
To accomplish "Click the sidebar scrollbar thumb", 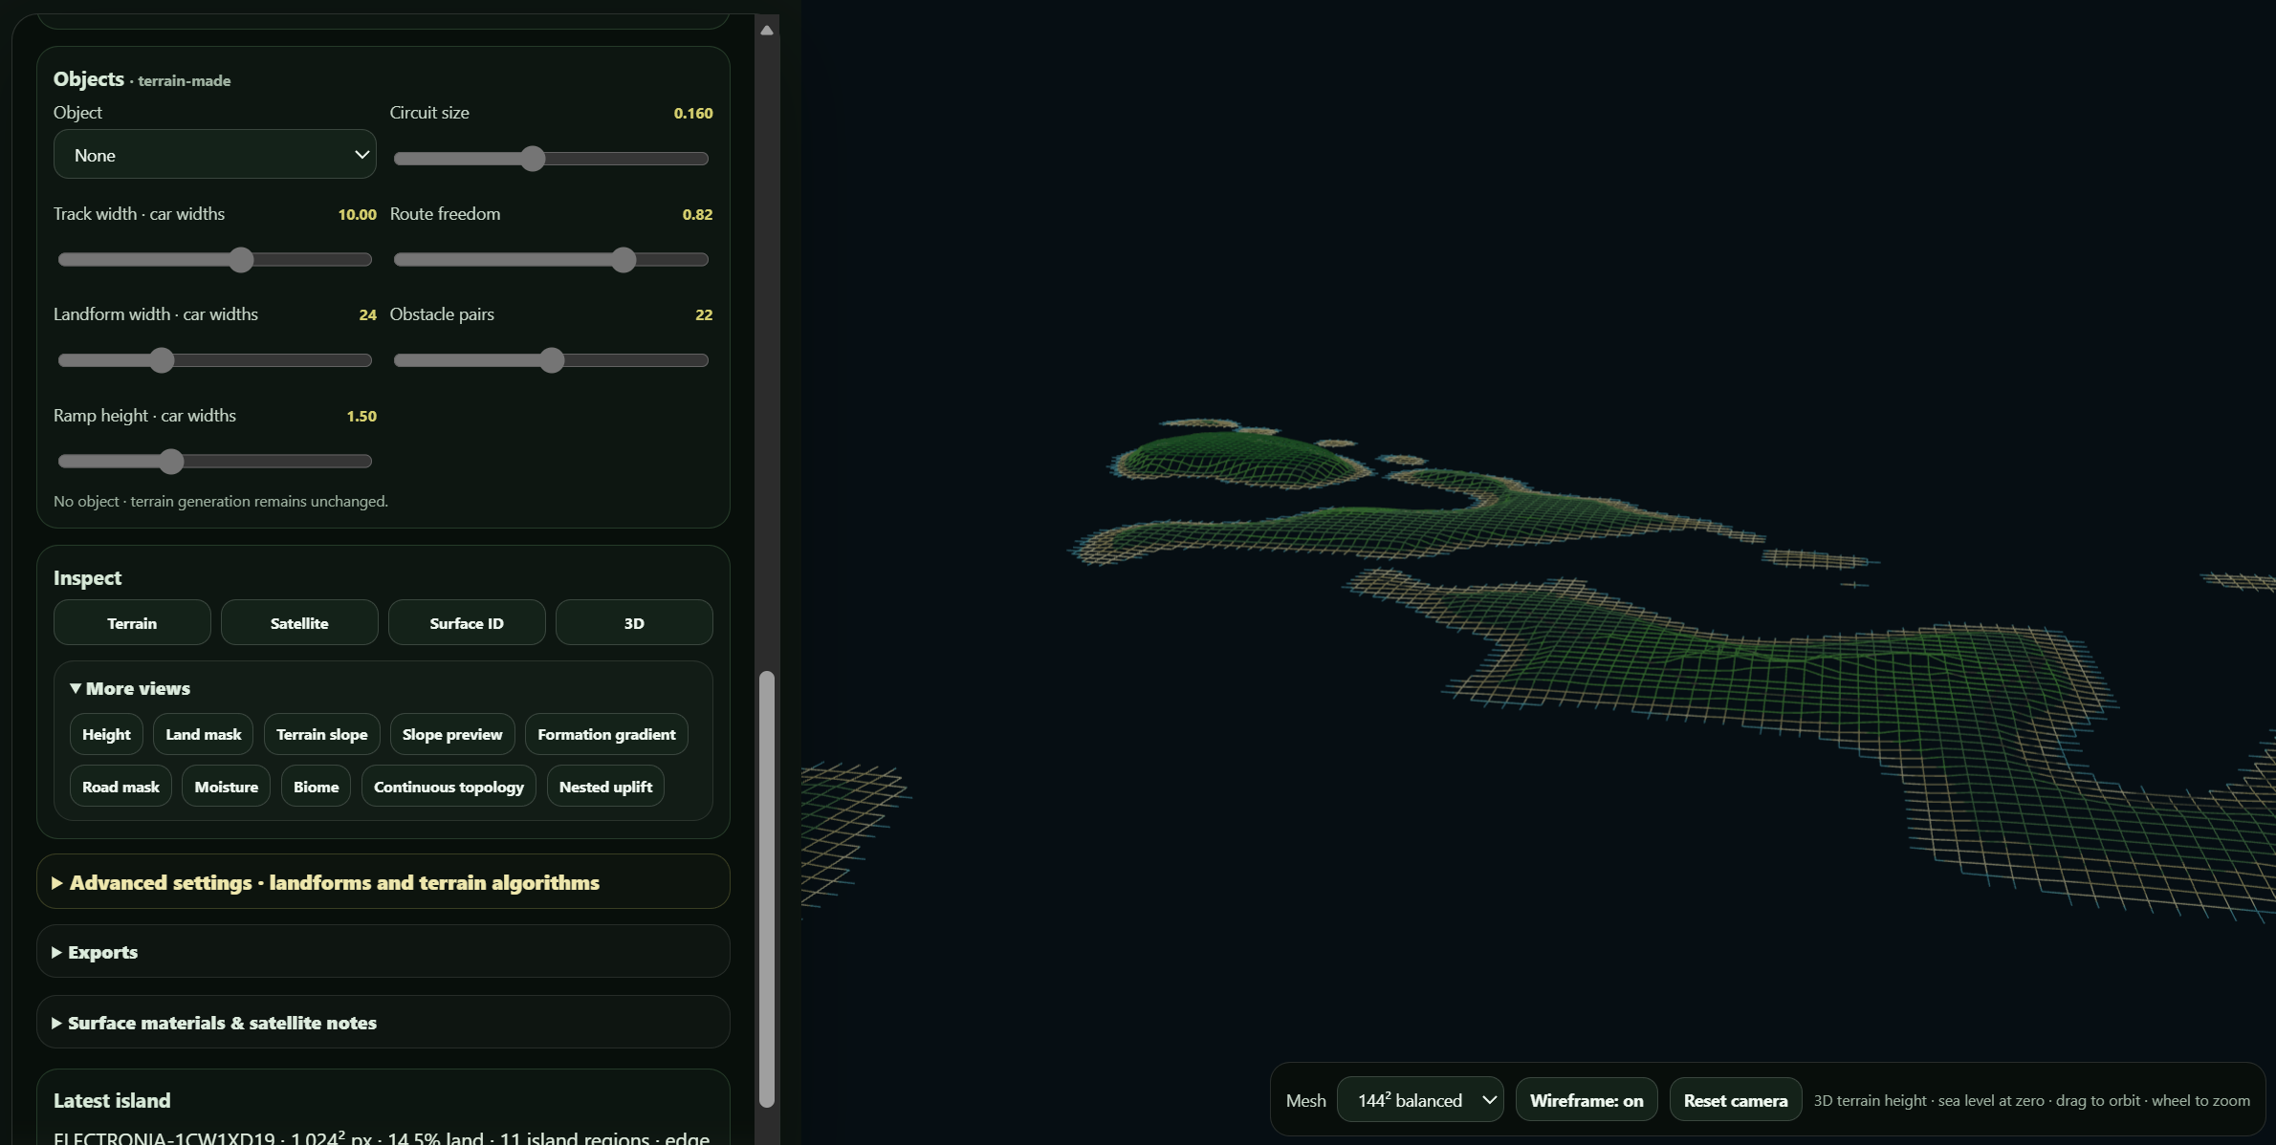I will (767, 889).
